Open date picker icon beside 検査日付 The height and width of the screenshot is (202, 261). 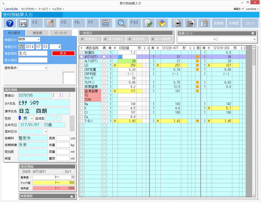click(20, 46)
